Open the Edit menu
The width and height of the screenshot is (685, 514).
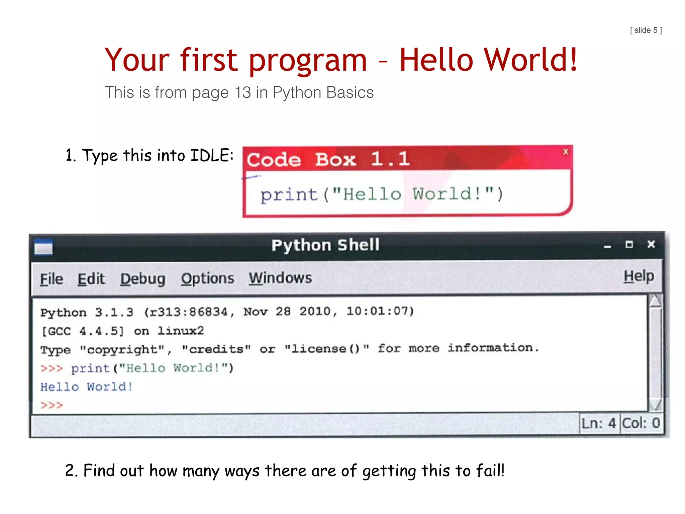(x=91, y=279)
